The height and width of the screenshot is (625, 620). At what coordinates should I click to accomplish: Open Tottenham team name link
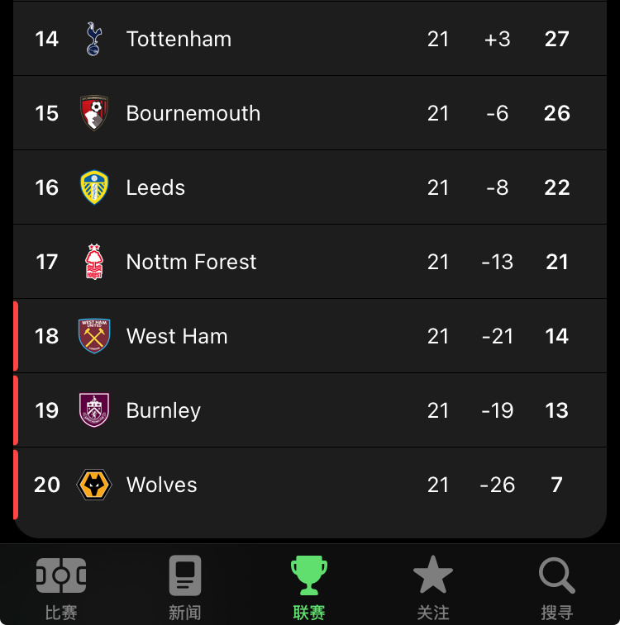(x=179, y=39)
